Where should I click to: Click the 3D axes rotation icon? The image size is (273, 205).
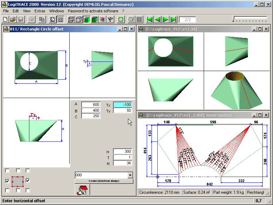[110, 19]
